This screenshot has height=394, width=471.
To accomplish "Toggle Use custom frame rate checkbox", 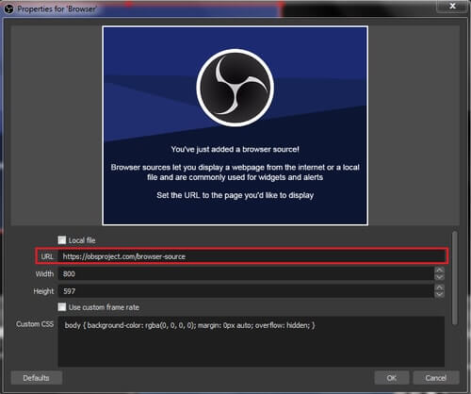I will coord(62,307).
